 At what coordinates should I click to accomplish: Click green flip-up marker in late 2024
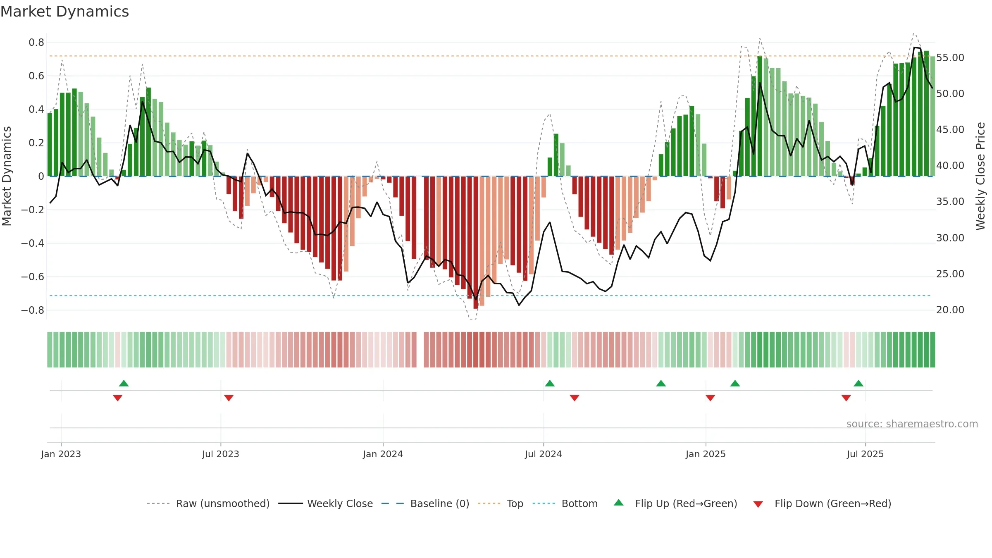point(661,383)
